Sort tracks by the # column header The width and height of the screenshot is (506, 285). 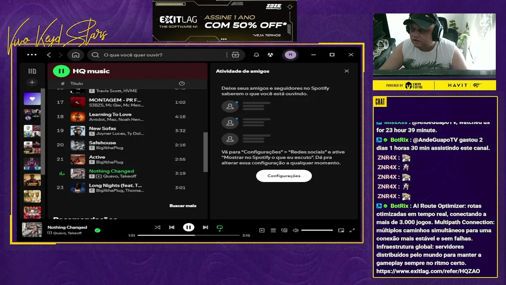(62, 84)
